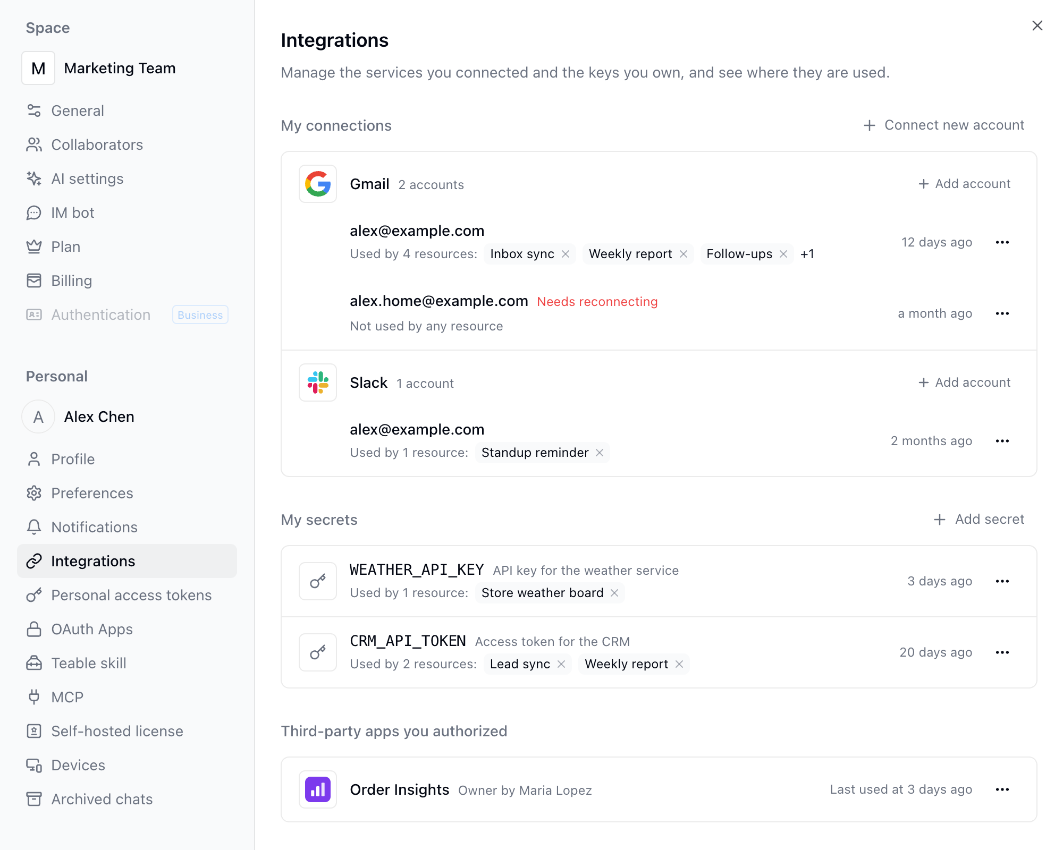Open more options for alex.home@example.com account
The height and width of the screenshot is (850, 1063).
1002,313
